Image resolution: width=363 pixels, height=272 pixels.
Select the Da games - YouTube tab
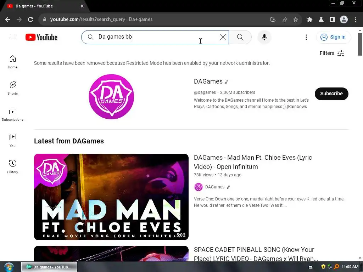point(44,6)
